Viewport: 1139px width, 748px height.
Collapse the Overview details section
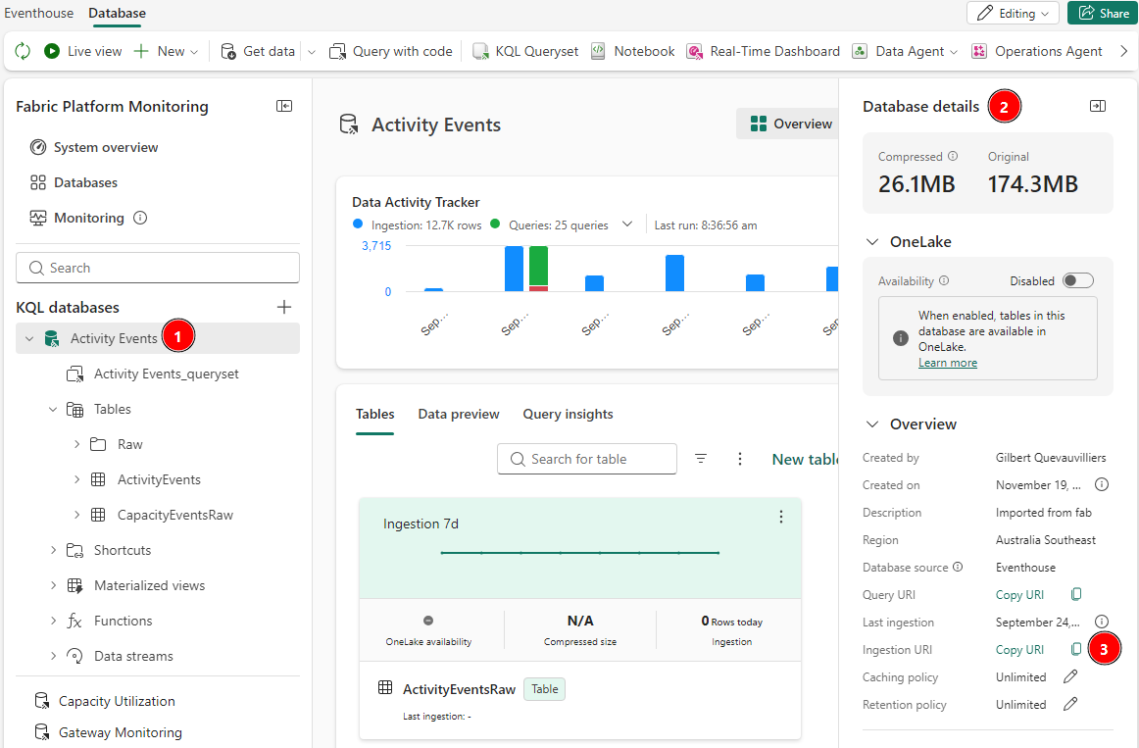coord(872,424)
